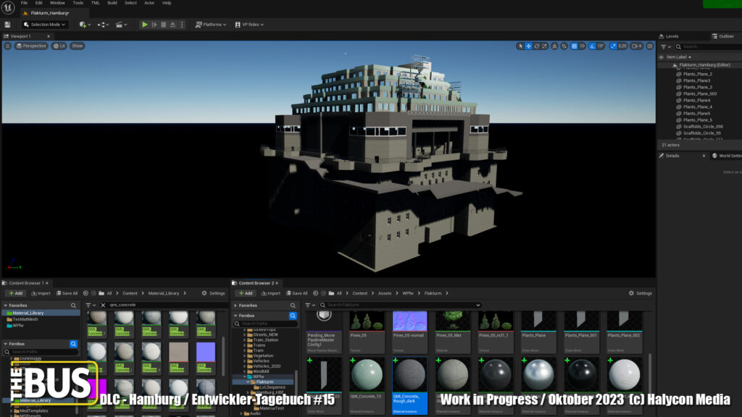Click Import in Content Browser 2
The image size is (742, 417).
coord(270,293)
